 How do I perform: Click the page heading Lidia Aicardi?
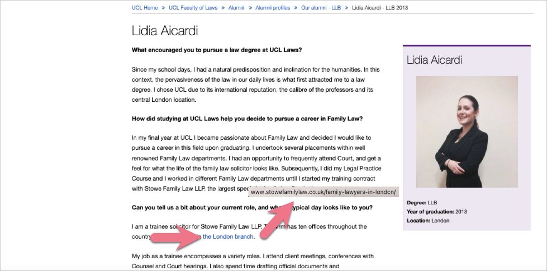(x=165, y=31)
